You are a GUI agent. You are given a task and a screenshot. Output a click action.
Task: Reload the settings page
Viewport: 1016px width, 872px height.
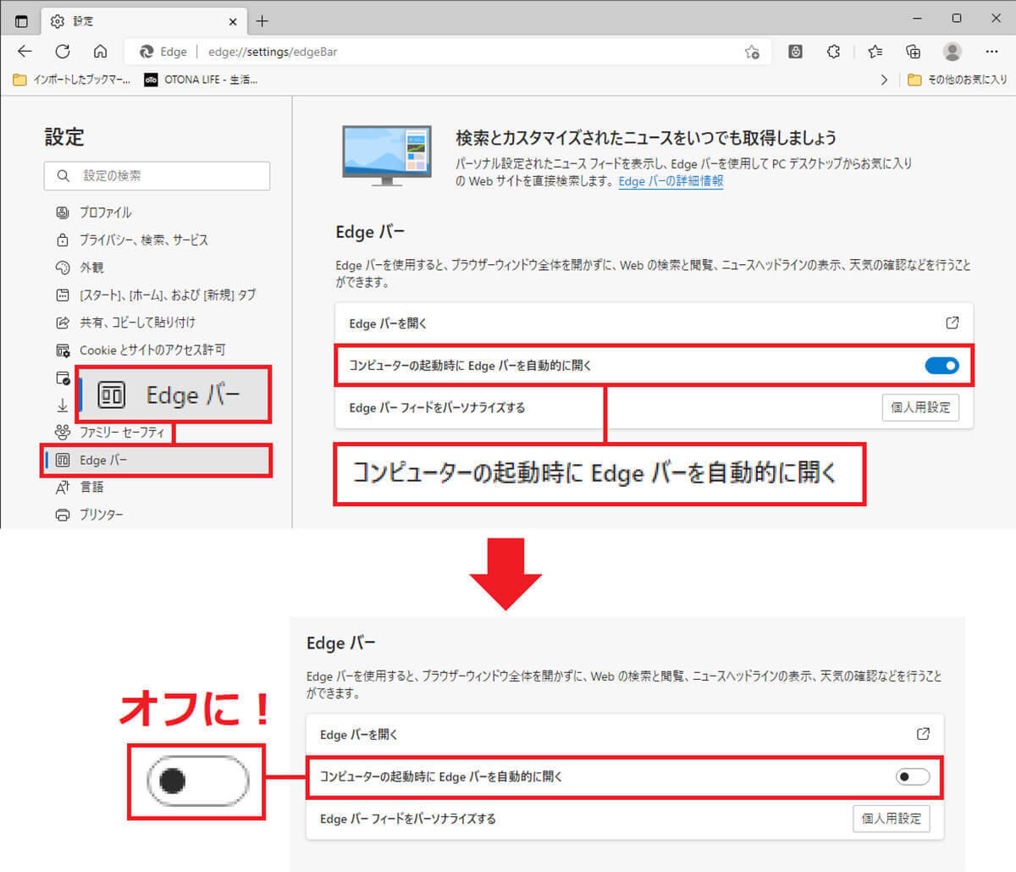62,52
